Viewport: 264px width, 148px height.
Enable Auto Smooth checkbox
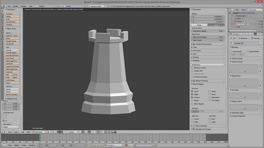coord(231,51)
